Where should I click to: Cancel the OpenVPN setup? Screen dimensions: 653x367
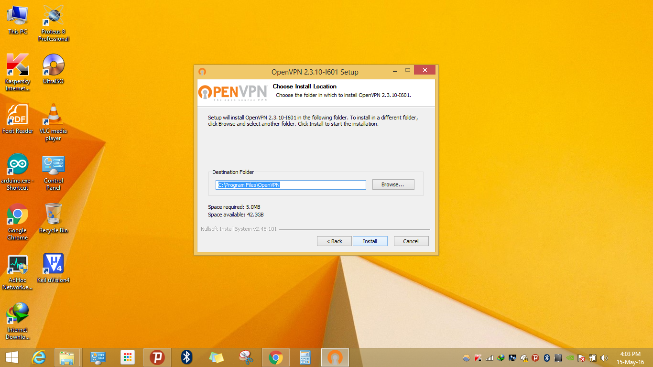(411, 241)
